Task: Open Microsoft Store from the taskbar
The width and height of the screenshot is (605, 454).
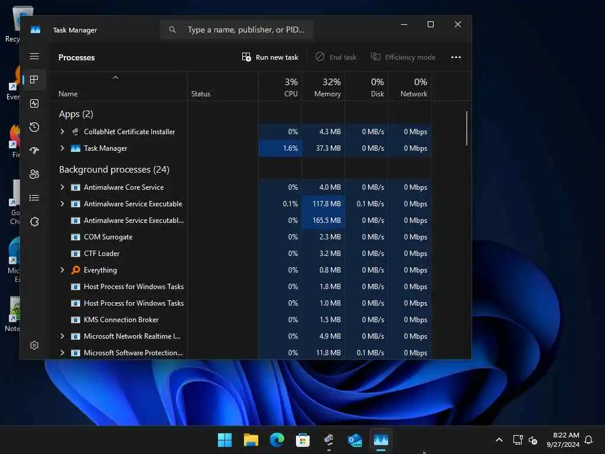Action: [302, 440]
